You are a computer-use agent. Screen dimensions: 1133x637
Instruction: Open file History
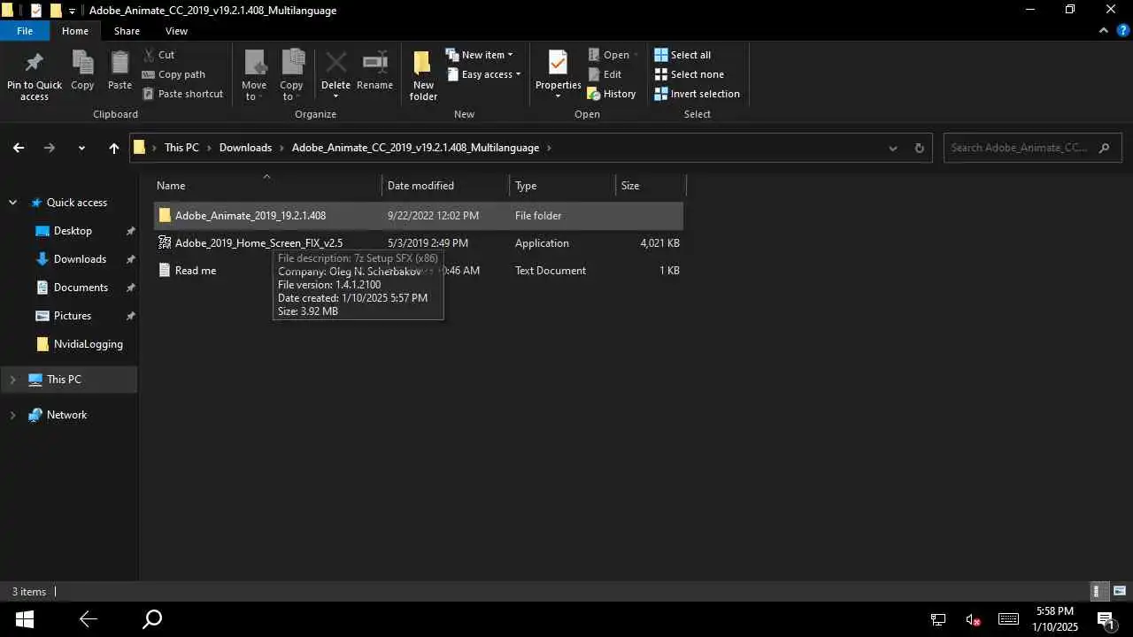click(x=612, y=94)
